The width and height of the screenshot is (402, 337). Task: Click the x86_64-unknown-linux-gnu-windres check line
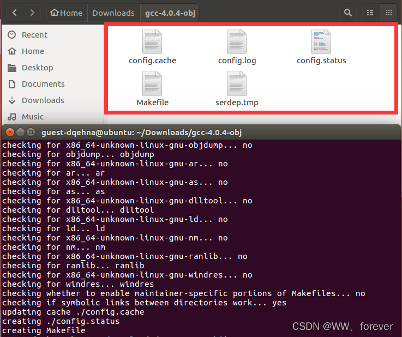[x=127, y=275]
